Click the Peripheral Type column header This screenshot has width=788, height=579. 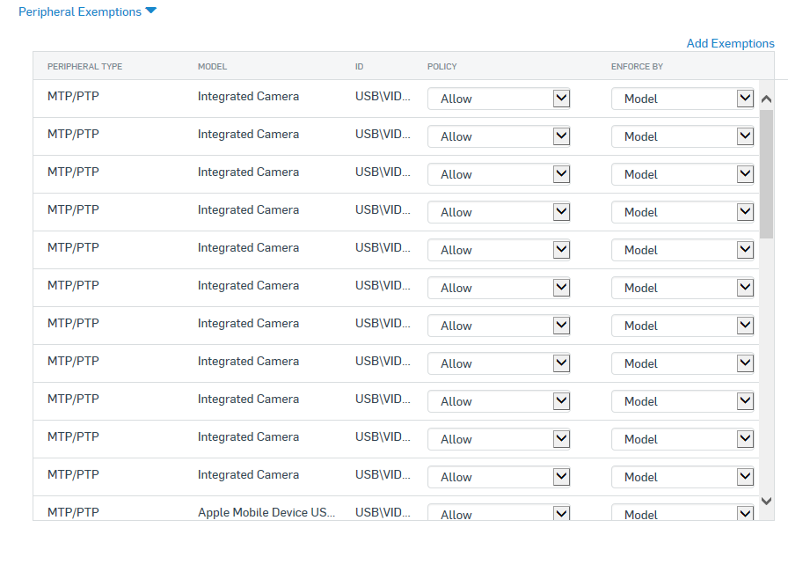tap(85, 66)
